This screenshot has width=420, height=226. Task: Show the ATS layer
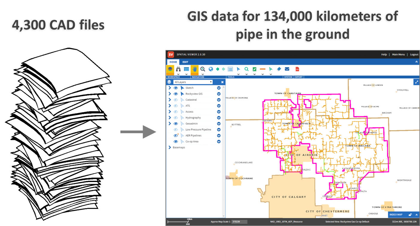point(176,106)
